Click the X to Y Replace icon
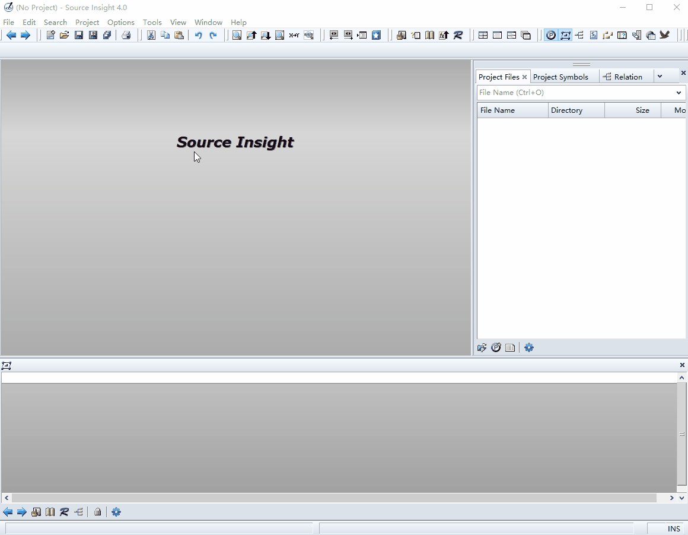 coord(294,35)
